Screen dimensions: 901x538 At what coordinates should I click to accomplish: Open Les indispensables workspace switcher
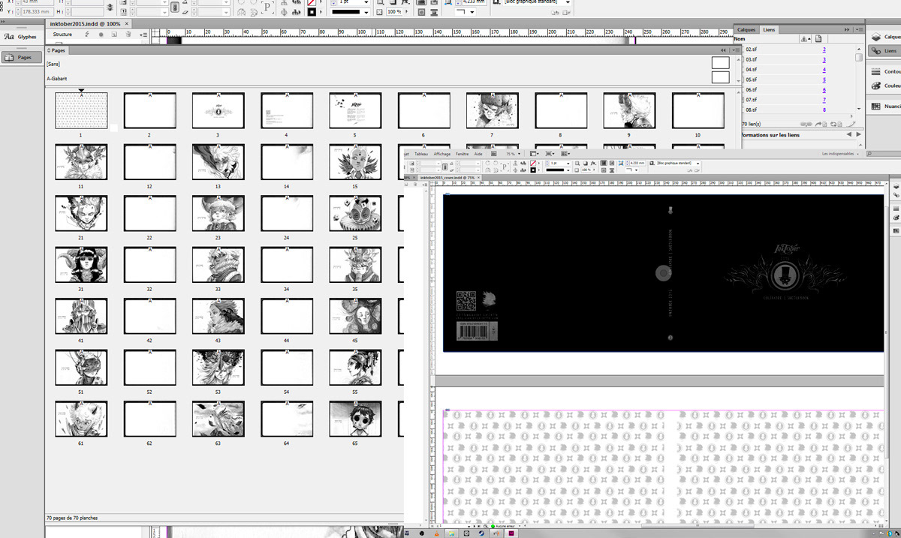click(x=839, y=154)
